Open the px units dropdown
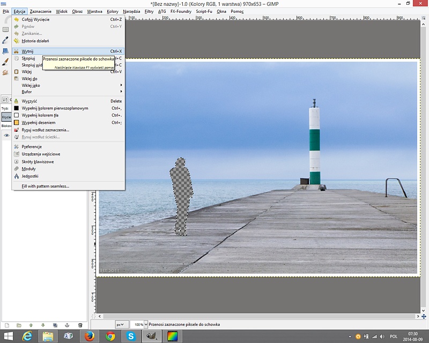This screenshot has width=429, height=343. (x=121, y=324)
